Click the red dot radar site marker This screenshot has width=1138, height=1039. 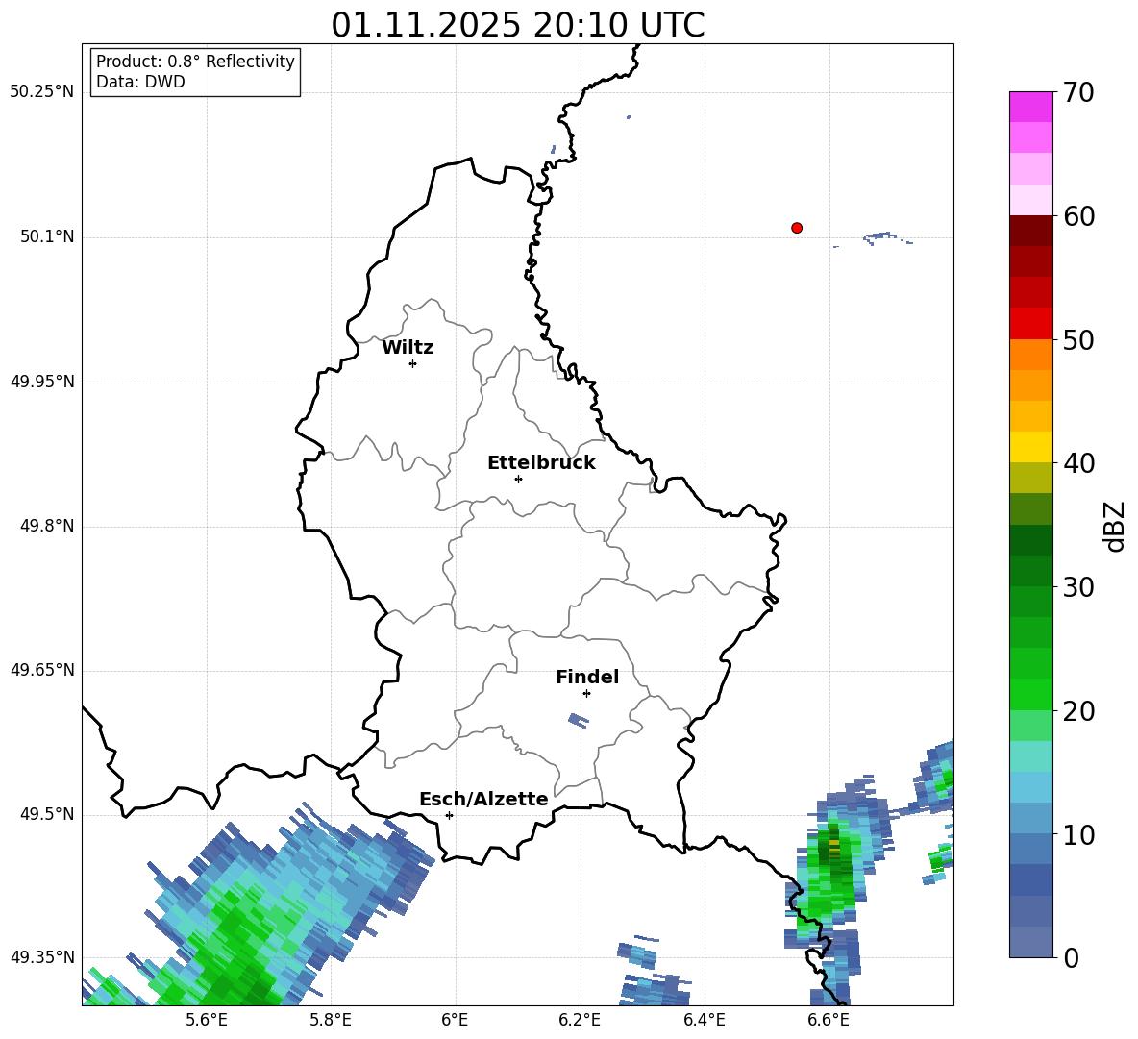[x=797, y=228]
